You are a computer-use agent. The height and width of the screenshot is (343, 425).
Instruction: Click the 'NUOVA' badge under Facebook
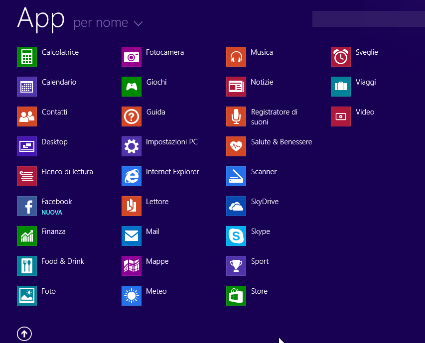[x=52, y=213]
